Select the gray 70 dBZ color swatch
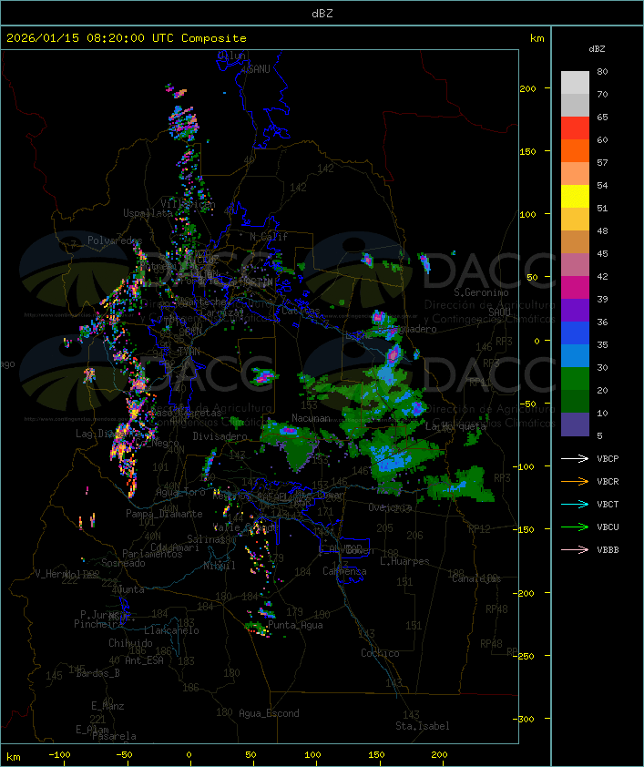This screenshot has height=767, width=644. pos(575,105)
